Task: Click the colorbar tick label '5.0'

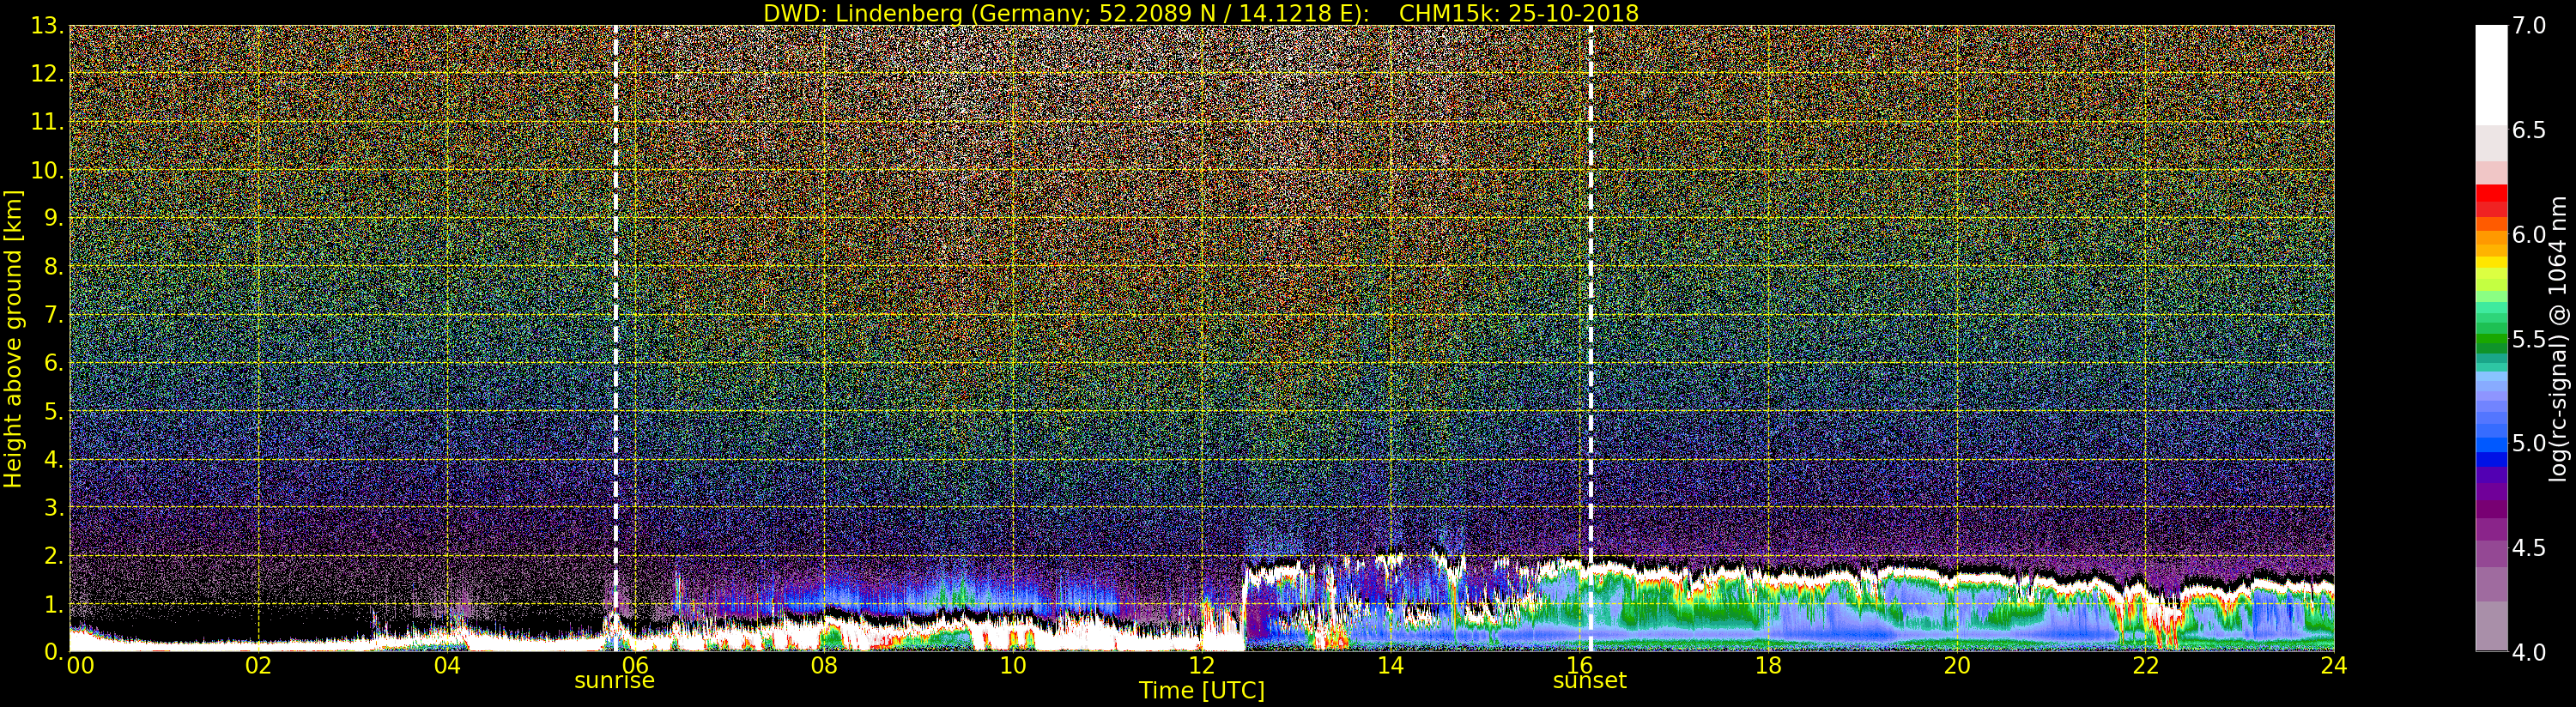Action: pyautogui.click(x=2529, y=443)
